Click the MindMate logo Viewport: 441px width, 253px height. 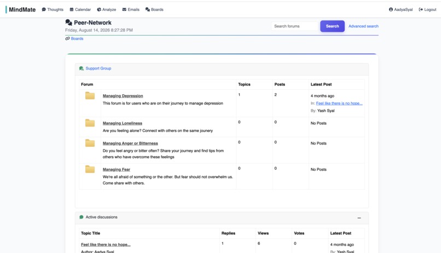click(x=22, y=9)
